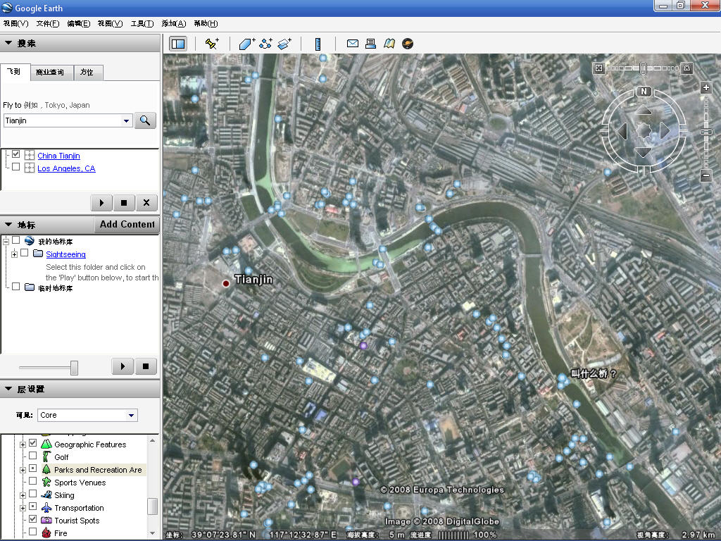Switch to Sky view with planet icon
Screen dimensions: 721x541
408,44
